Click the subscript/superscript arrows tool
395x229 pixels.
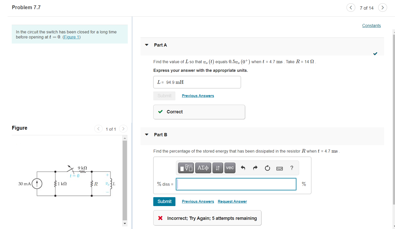click(218, 168)
